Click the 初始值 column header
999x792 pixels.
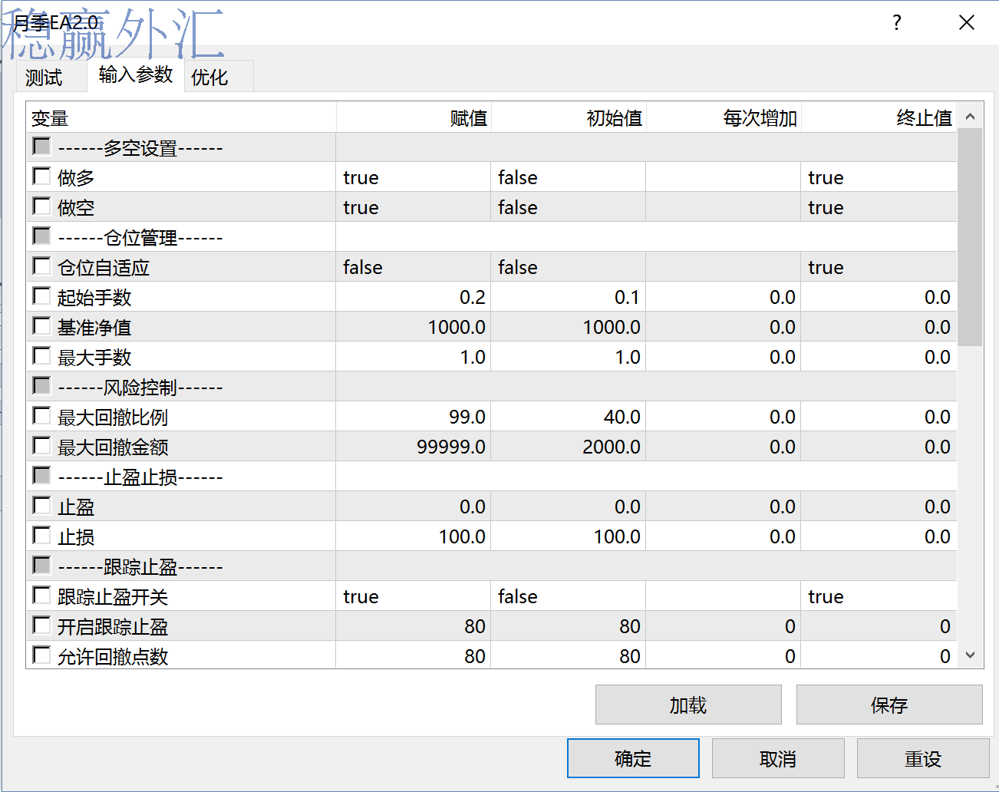click(569, 118)
